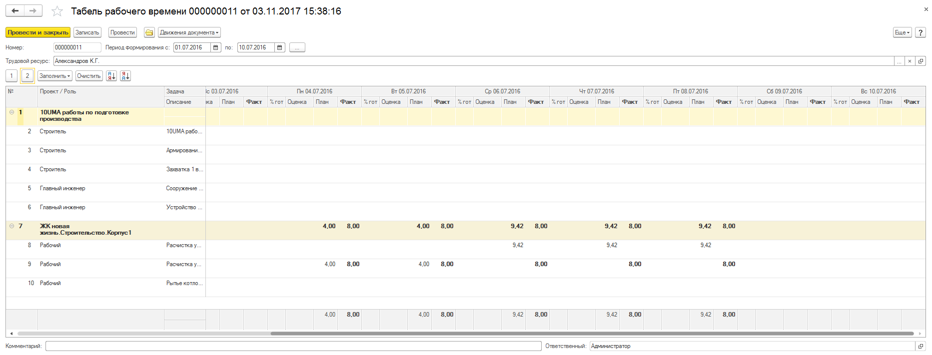Collapse group 10UMA работы по подготовке производства
This screenshot has width=932, height=355.
pos(11,112)
